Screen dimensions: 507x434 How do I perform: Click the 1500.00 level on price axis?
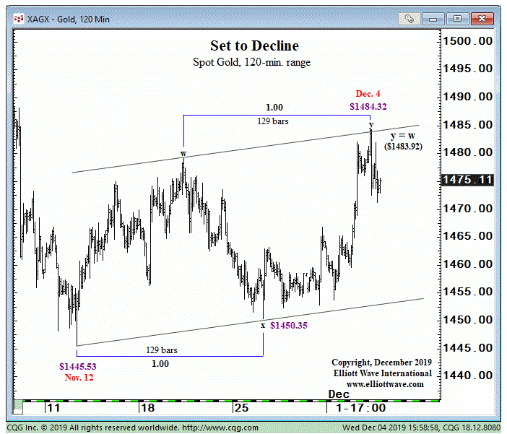(469, 41)
